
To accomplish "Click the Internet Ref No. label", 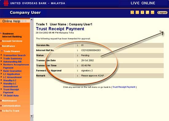I will click(45, 50).
